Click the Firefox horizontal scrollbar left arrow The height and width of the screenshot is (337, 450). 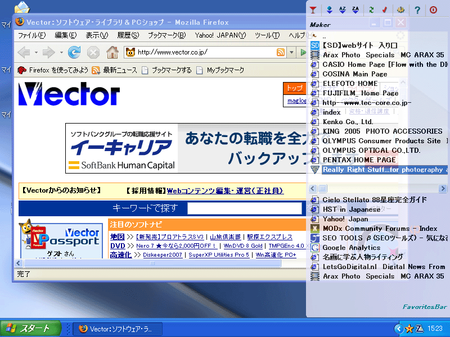19,263
